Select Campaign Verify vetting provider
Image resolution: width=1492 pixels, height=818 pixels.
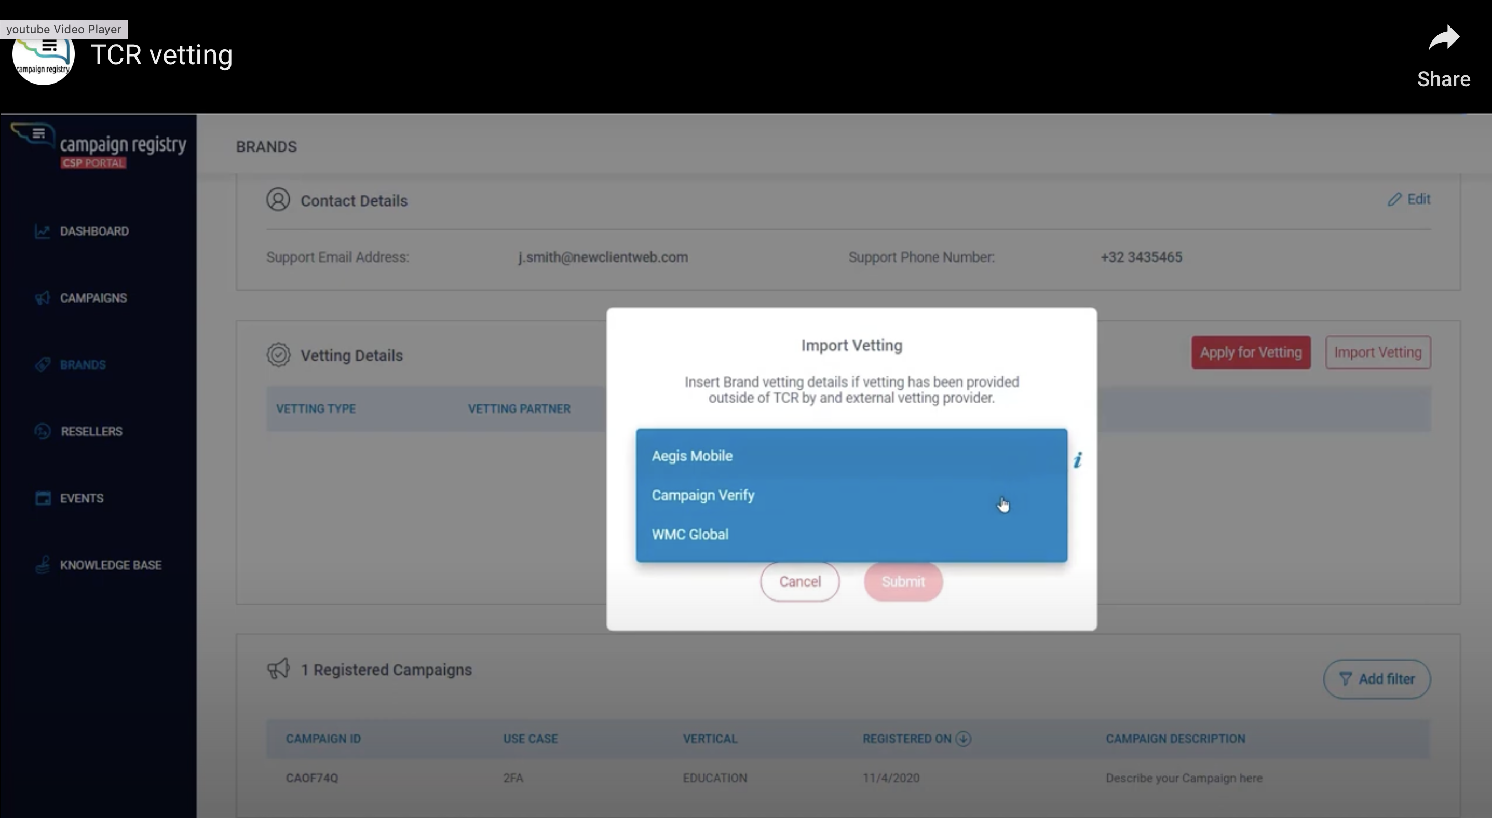click(703, 495)
